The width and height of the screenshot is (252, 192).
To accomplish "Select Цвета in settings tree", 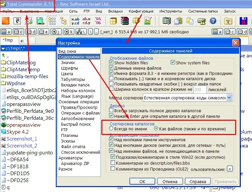I will pyautogui.click(x=67, y=74).
